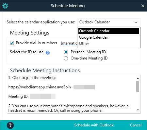Toggle the Provide dial-in numbers checkbox
Screen dimensions: 147x130
click(x=12, y=43)
